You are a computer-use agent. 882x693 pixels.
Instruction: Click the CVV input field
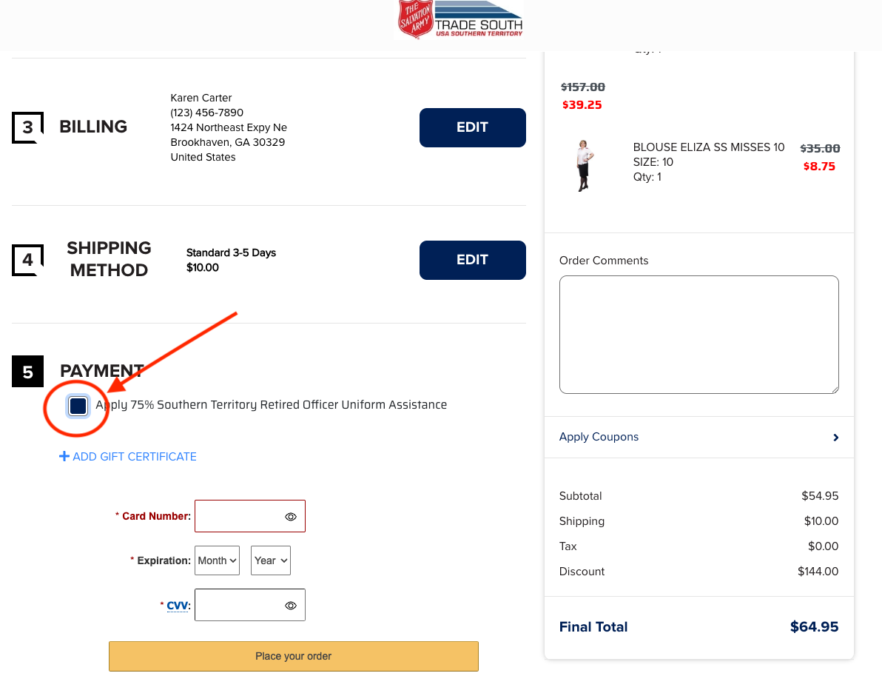(250, 605)
